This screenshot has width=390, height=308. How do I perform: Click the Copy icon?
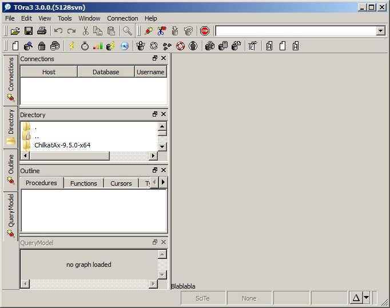click(98, 31)
